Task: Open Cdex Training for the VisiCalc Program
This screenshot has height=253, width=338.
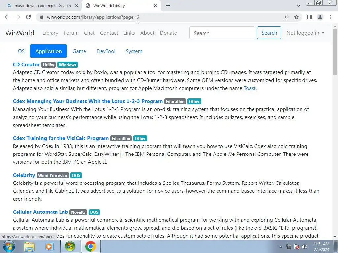Action: (x=61, y=138)
